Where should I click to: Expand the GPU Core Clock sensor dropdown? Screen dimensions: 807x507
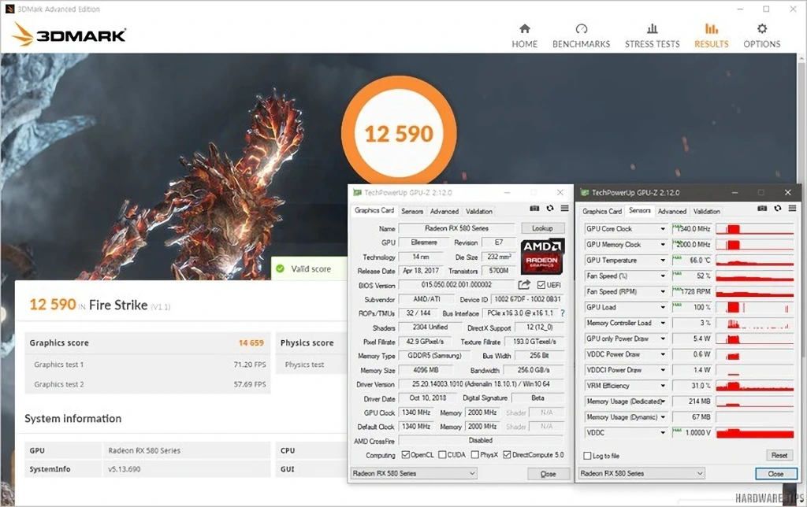[x=662, y=229]
